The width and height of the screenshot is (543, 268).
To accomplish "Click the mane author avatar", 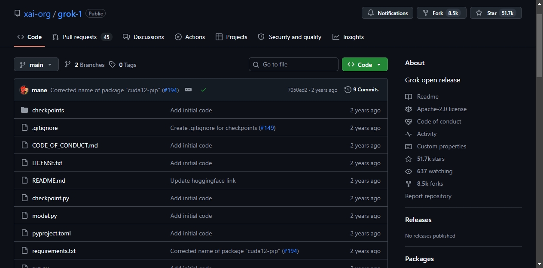I will 24,90.
